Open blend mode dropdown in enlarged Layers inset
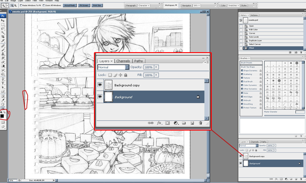Image resolution: width=306 pixels, height=183 pixels. pos(127,67)
